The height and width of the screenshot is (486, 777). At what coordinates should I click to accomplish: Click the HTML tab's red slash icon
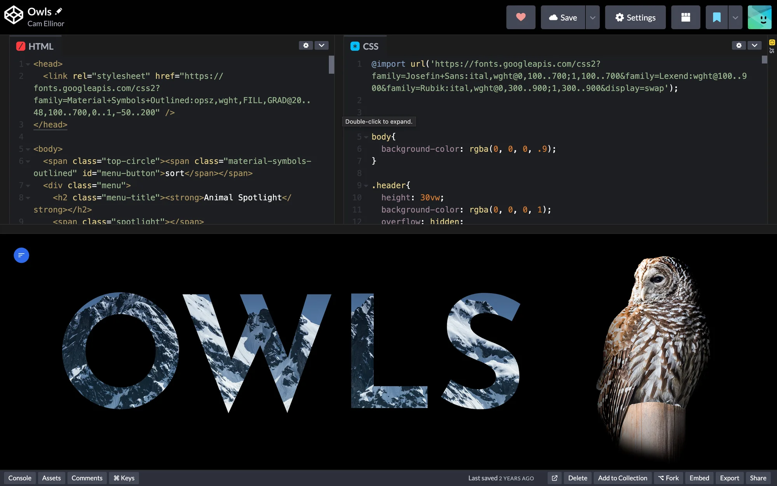click(21, 46)
